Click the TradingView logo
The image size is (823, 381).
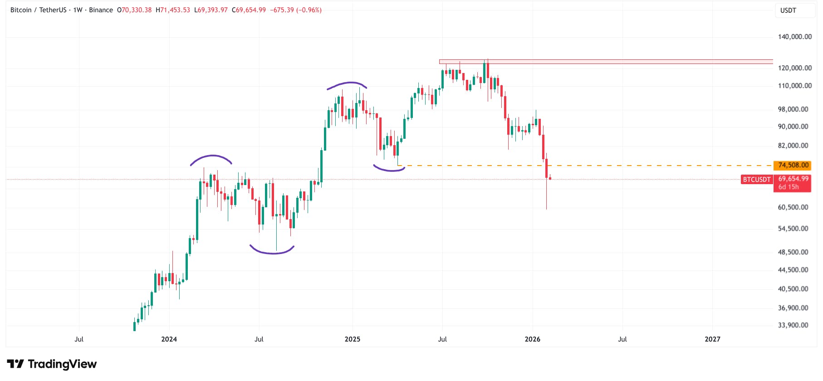pos(52,364)
